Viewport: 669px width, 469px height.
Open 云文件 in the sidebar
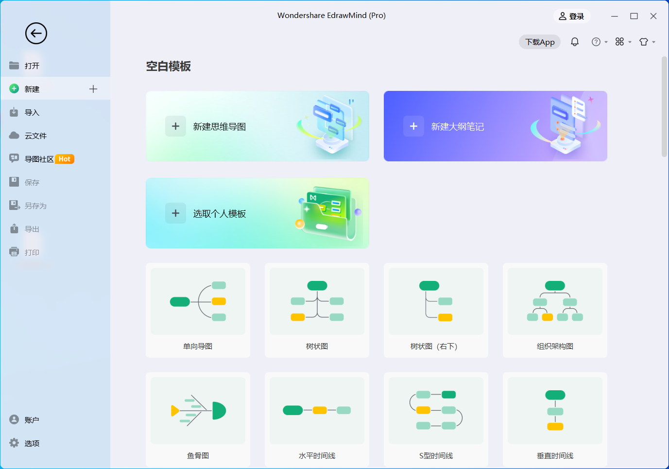pos(55,136)
